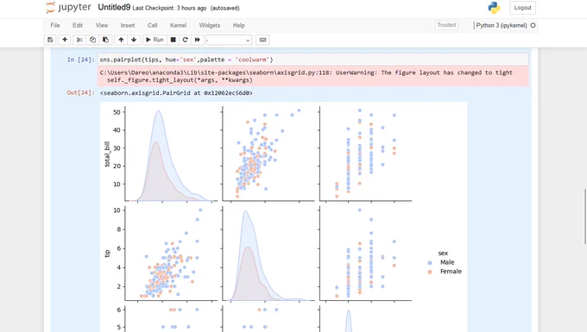
Task: Copy selected cells
Action: [92, 40]
